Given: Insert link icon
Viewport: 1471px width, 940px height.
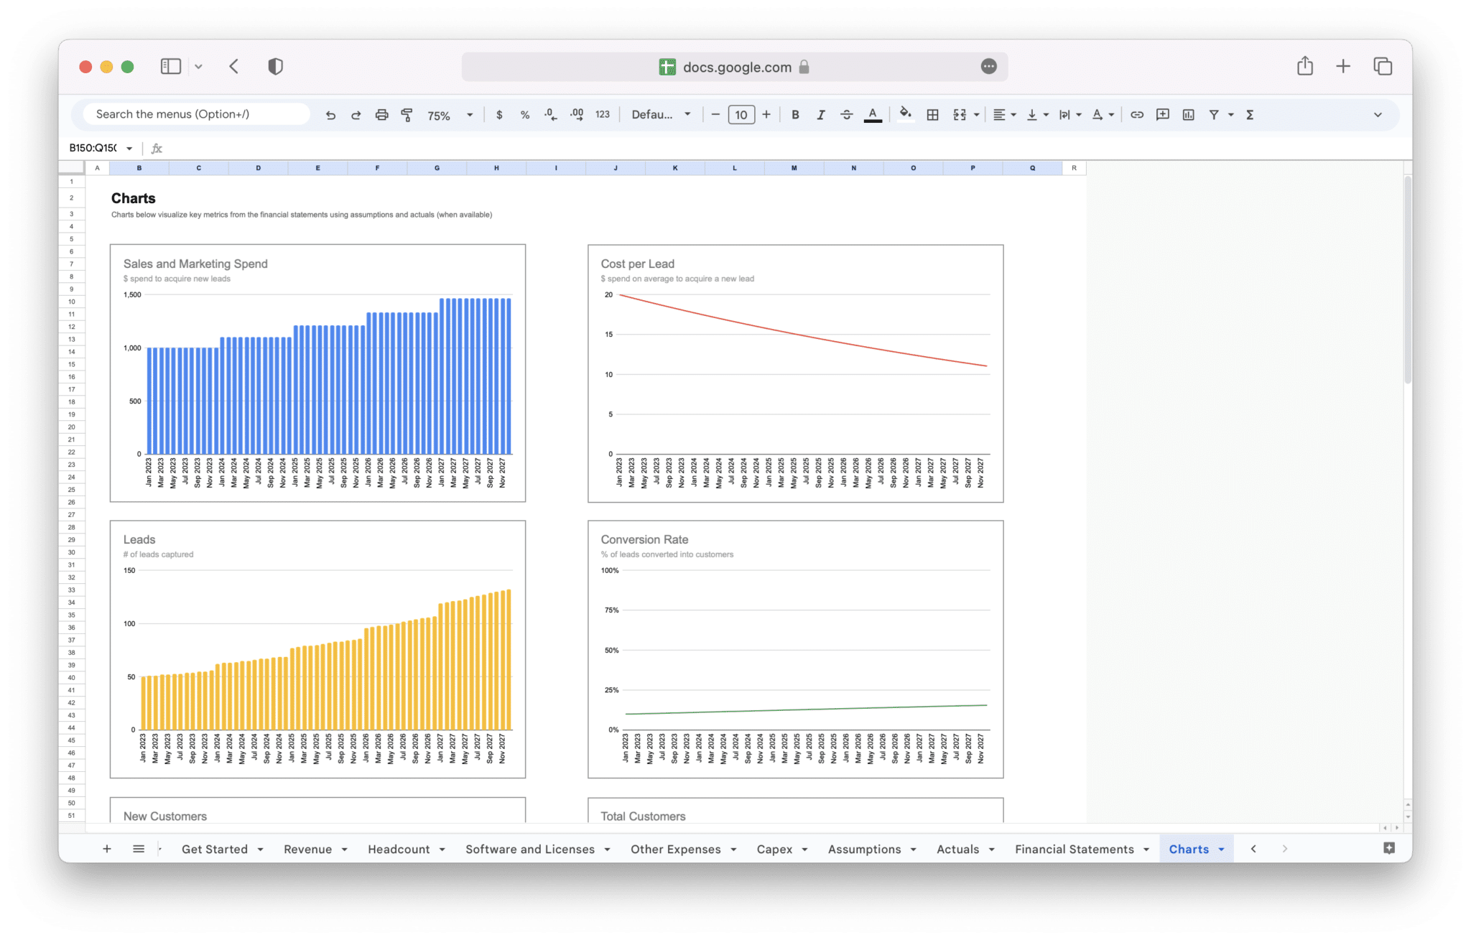Looking at the screenshot, I should point(1137,115).
